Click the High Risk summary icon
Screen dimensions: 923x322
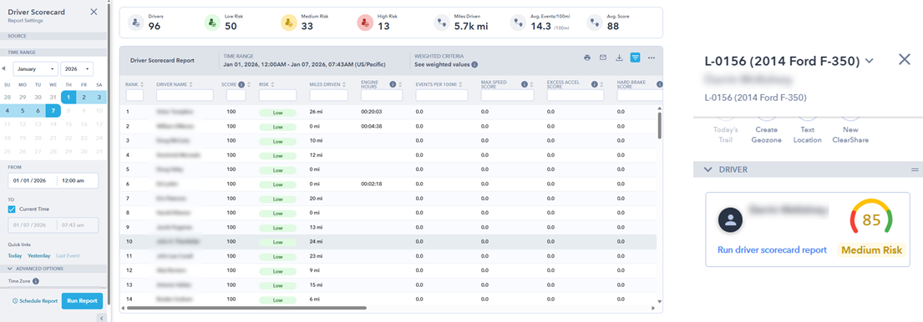pyautogui.click(x=366, y=23)
